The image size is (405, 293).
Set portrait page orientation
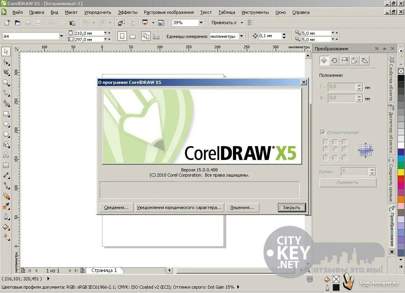point(122,36)
